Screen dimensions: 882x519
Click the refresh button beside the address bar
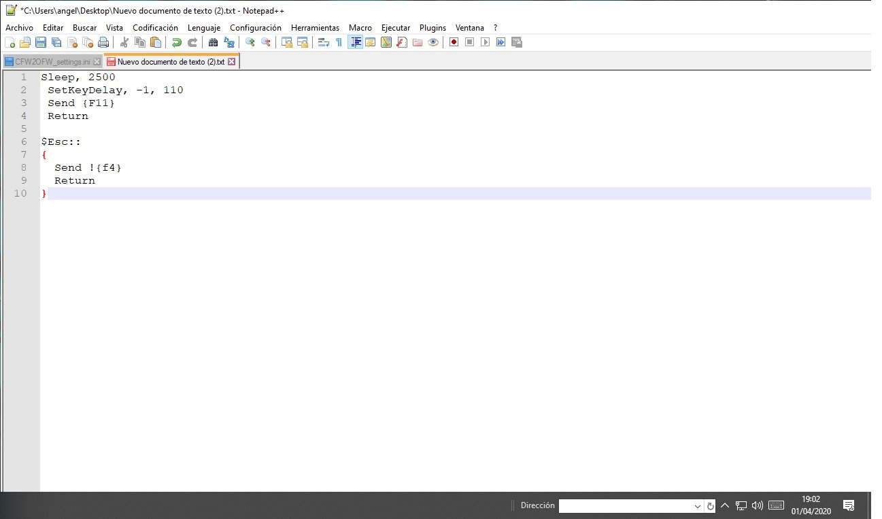coord(711,506)
